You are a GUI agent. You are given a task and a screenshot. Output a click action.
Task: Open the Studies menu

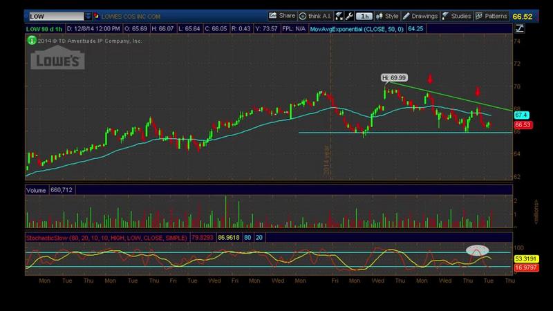(x=456, y=16)
